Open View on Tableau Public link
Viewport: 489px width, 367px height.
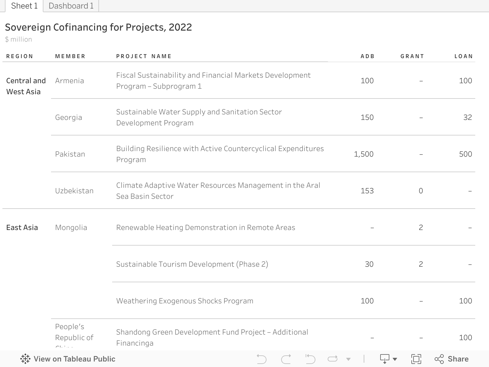[74, 359]
